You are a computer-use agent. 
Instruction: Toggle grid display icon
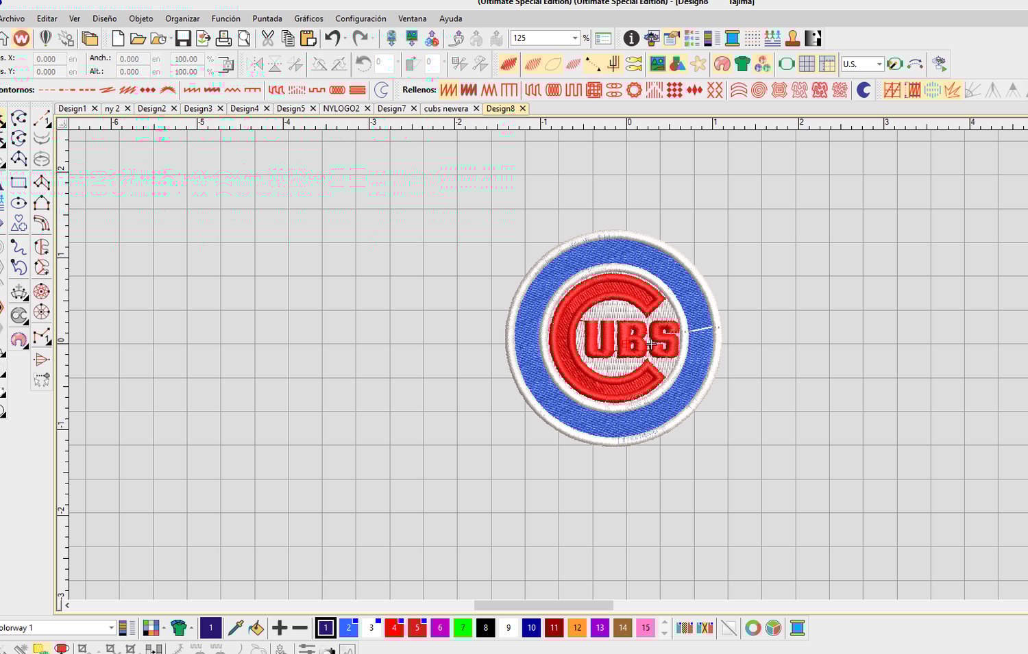(807, 64)
